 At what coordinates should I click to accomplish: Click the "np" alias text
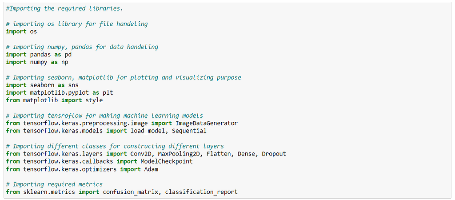tap(64, 62)
